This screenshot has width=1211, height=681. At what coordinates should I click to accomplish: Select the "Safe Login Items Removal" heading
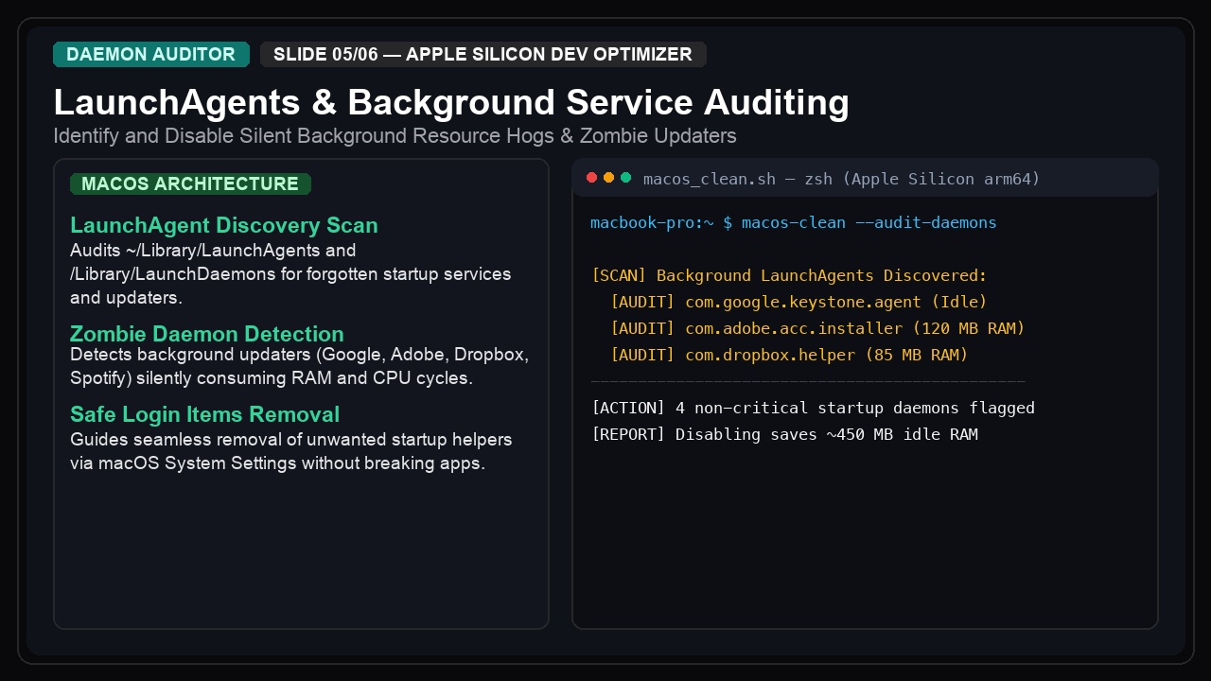click(x=204, y=414)
